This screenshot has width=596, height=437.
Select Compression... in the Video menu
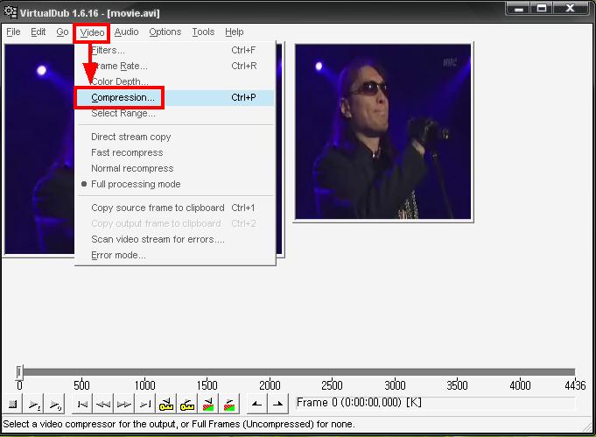tap(175, 98)
